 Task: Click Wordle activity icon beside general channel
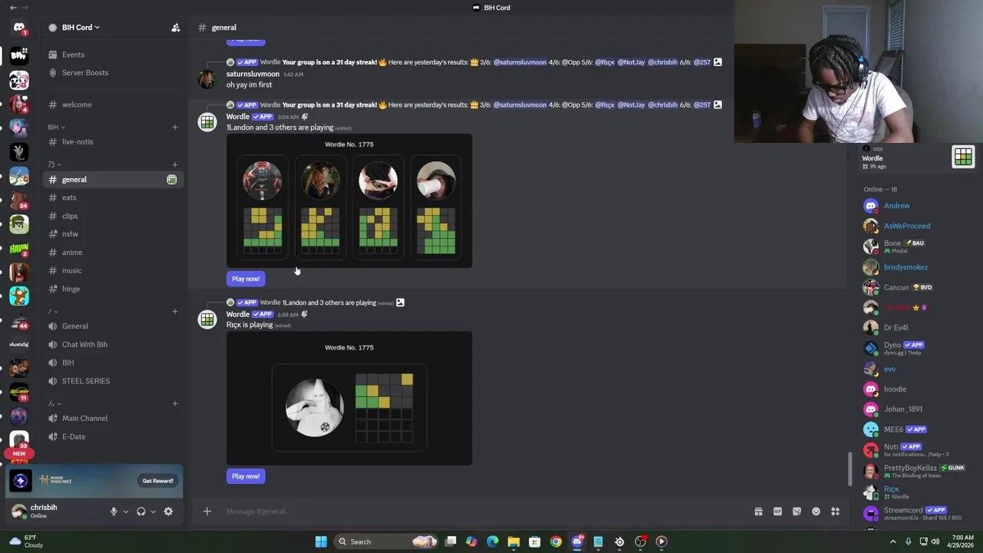click(171, 180)
